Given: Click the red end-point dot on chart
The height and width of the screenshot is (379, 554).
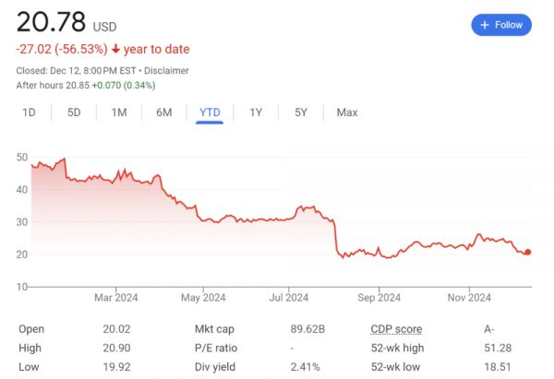Looking at the screenshot, I should (527, 252).
